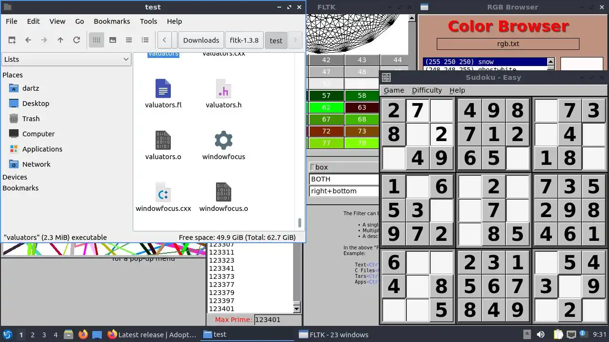Open the valuators.h header file
The height and width of the screenshot is (342, 609).
[x=224, y=94]
